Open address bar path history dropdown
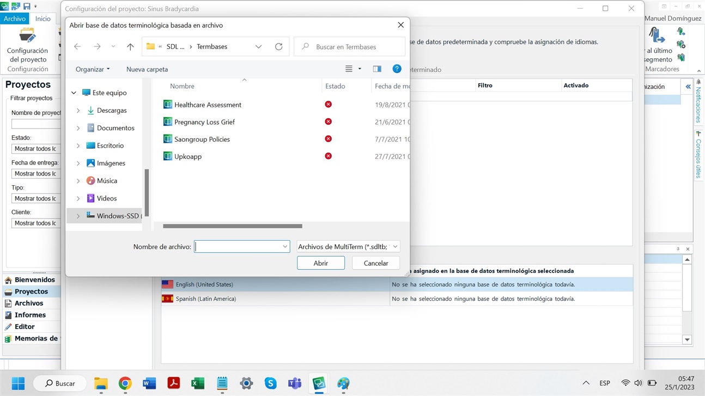Image resolution: width=705 pixels, height=396 pixels. 258,47
